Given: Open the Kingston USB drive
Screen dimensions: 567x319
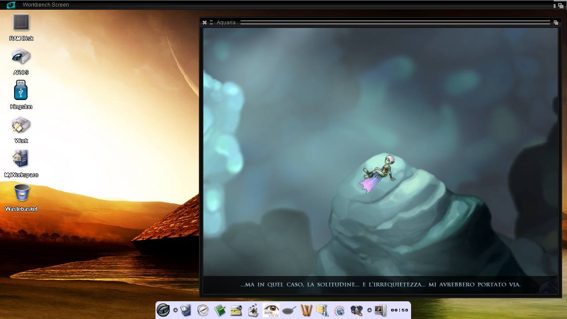Looking at the screenshot, I should pyautogui.click(x=21, y=91).
